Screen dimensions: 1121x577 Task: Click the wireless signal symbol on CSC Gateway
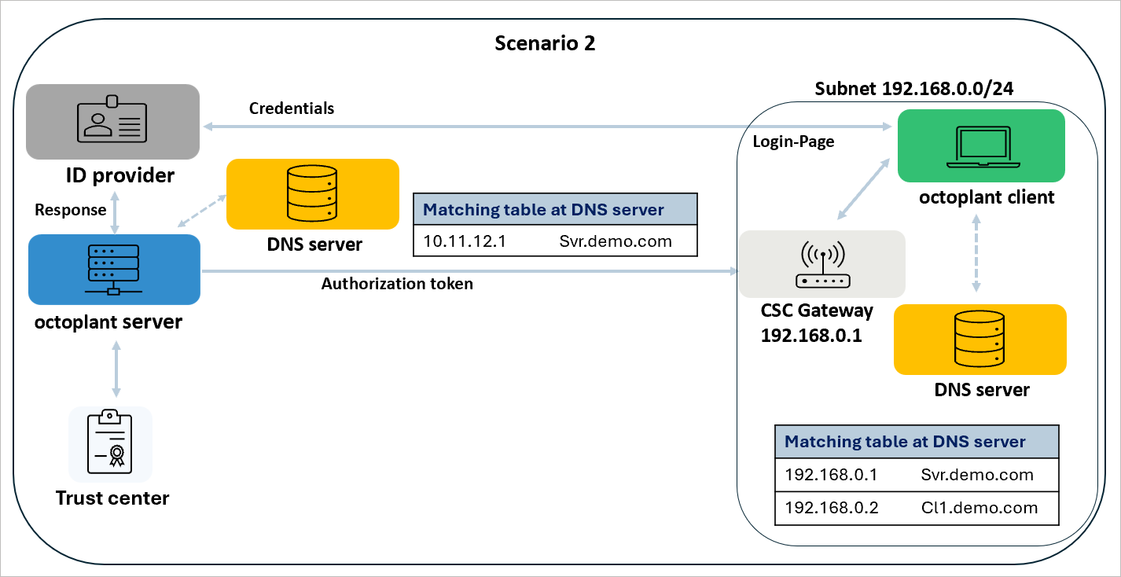tap(821, 253)
